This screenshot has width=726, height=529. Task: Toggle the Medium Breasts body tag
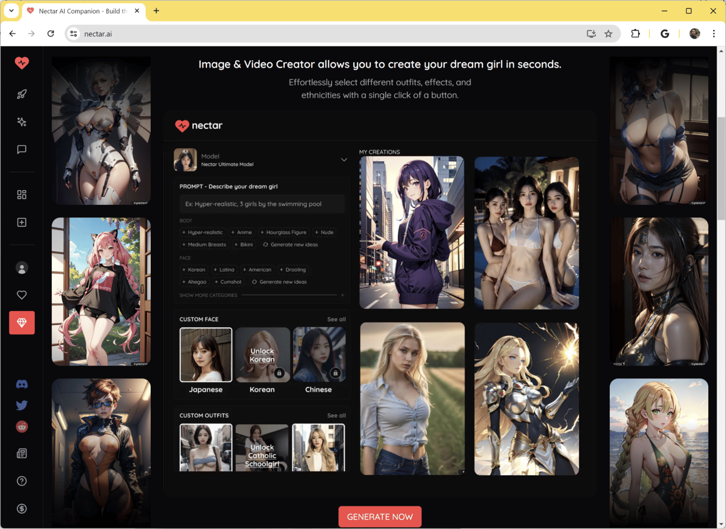(204, 244)
